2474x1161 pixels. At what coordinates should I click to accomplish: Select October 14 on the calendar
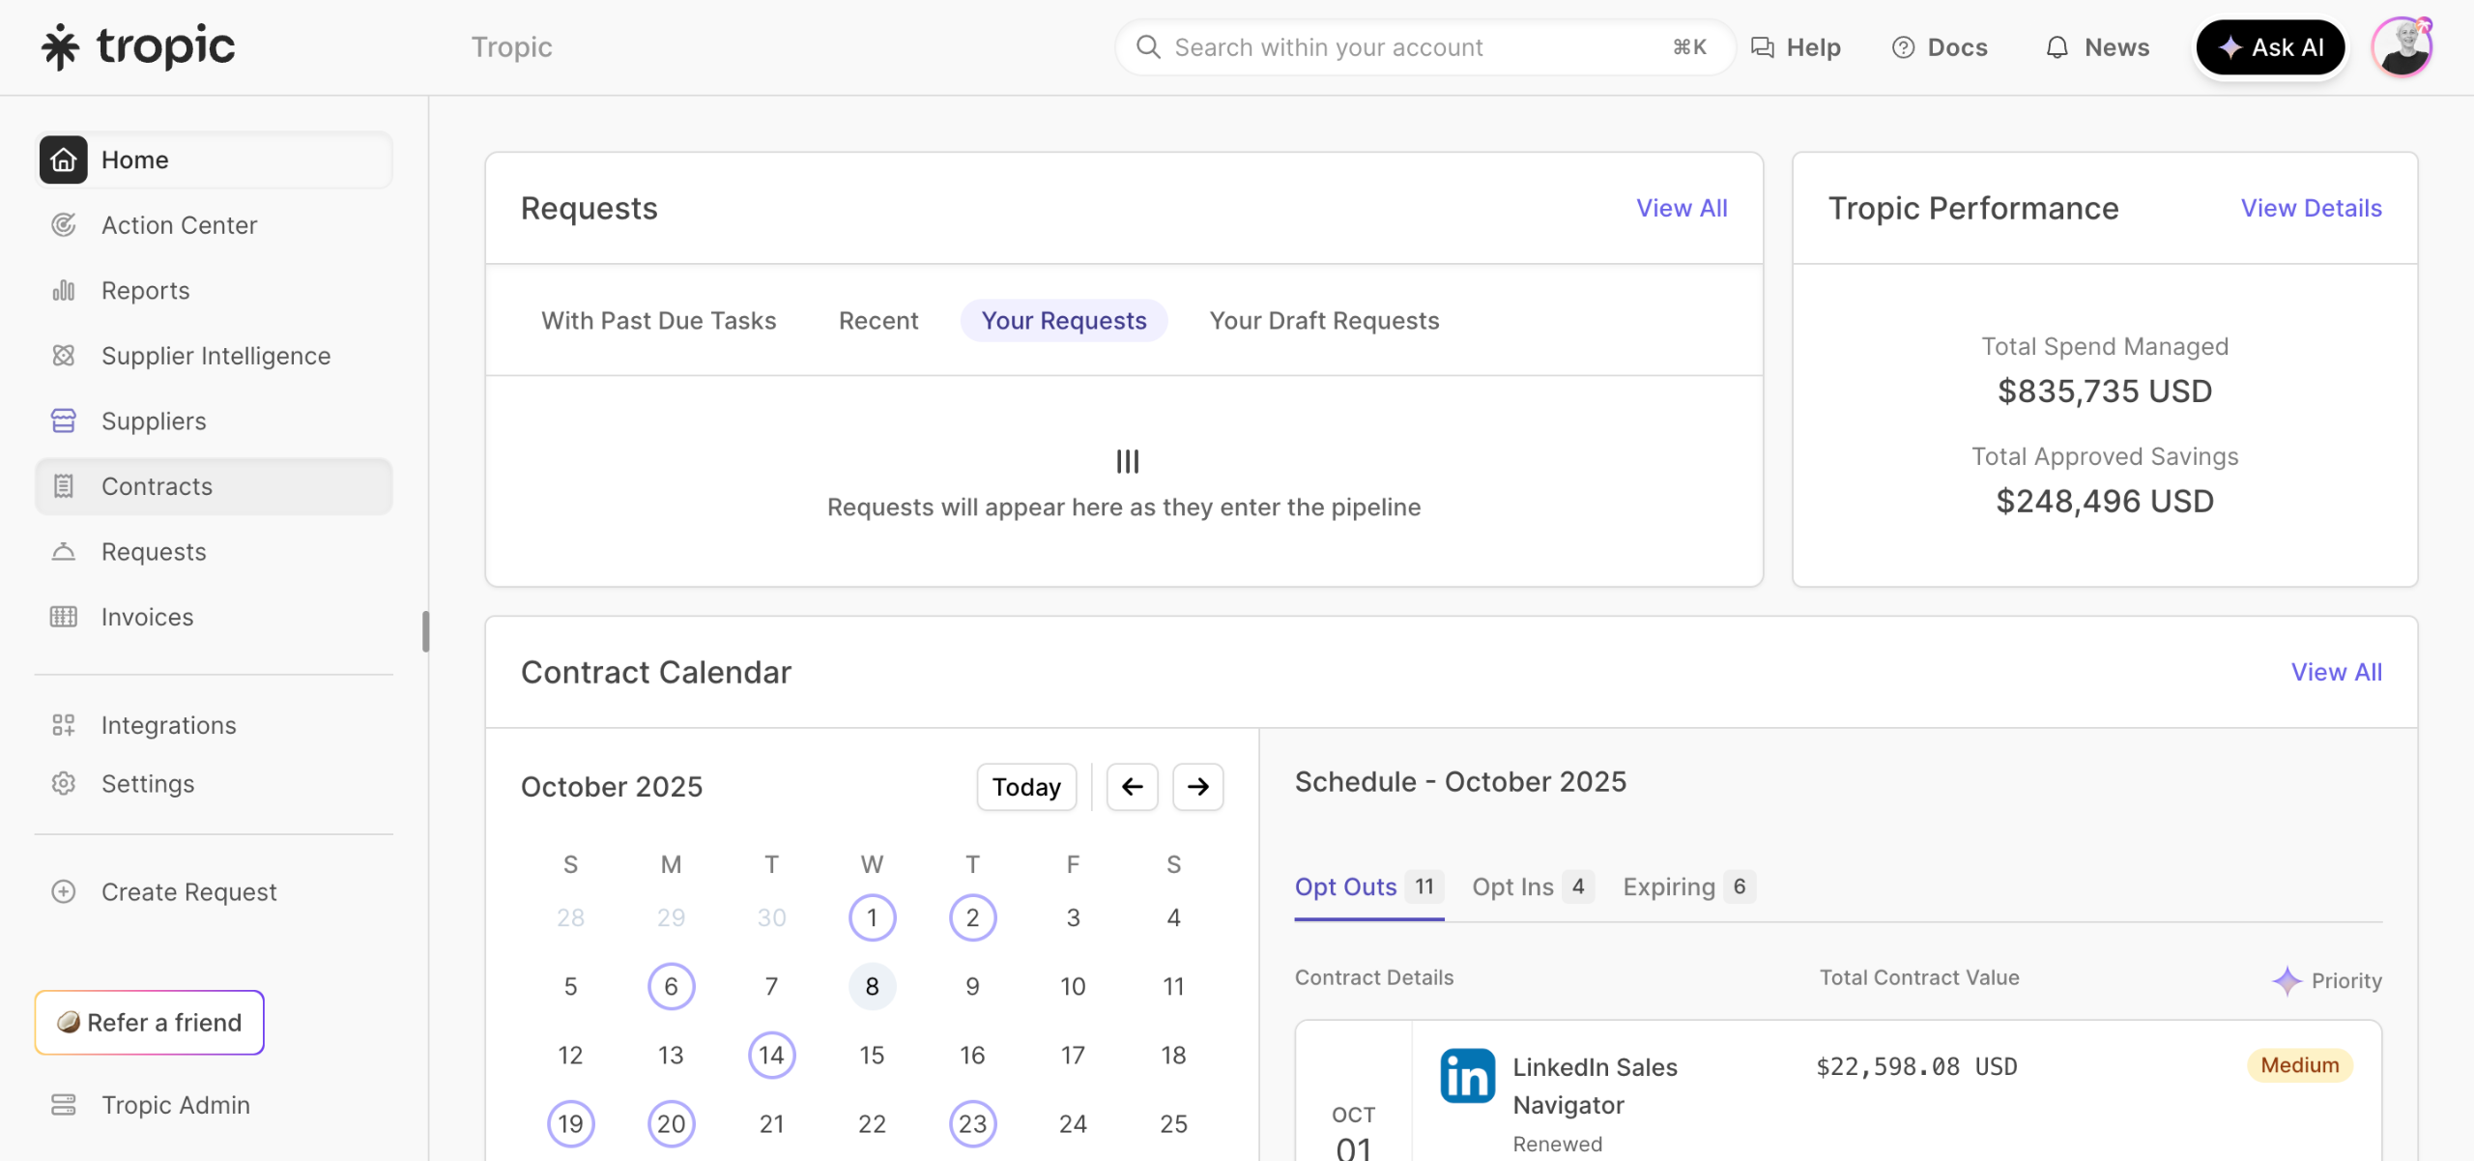click(771, 1055)
